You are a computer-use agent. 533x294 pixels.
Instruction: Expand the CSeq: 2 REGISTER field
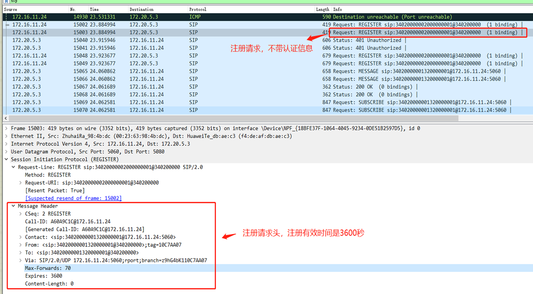tap(20, 214)
